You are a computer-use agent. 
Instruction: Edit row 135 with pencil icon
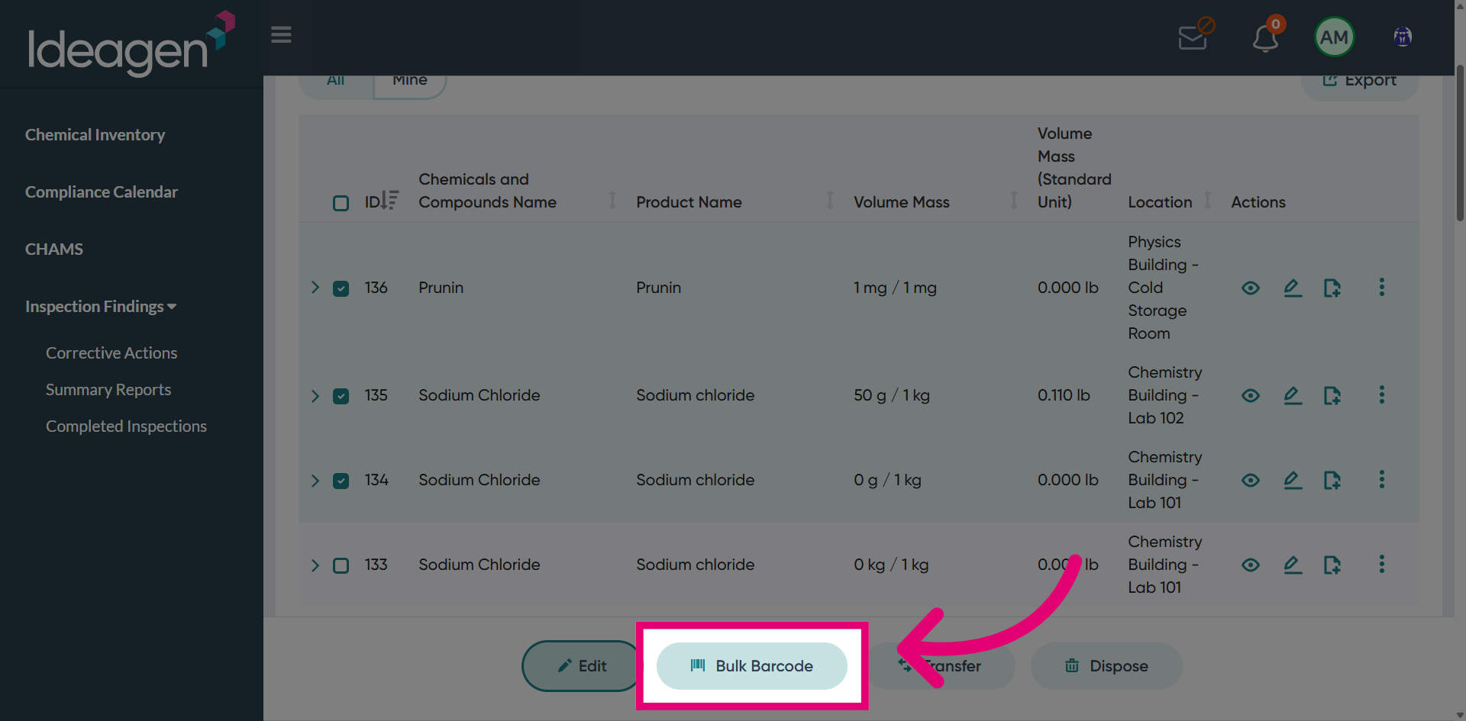pos(1292,395)
